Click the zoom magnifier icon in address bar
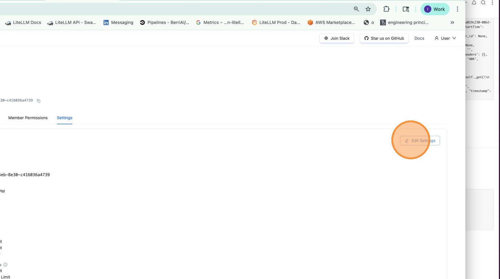 356,9
